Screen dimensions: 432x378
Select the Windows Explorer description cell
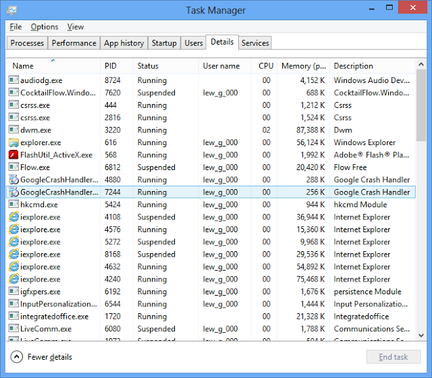364,142
